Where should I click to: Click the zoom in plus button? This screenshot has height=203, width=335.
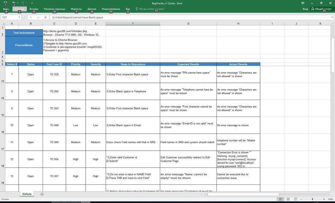point(324,199)
